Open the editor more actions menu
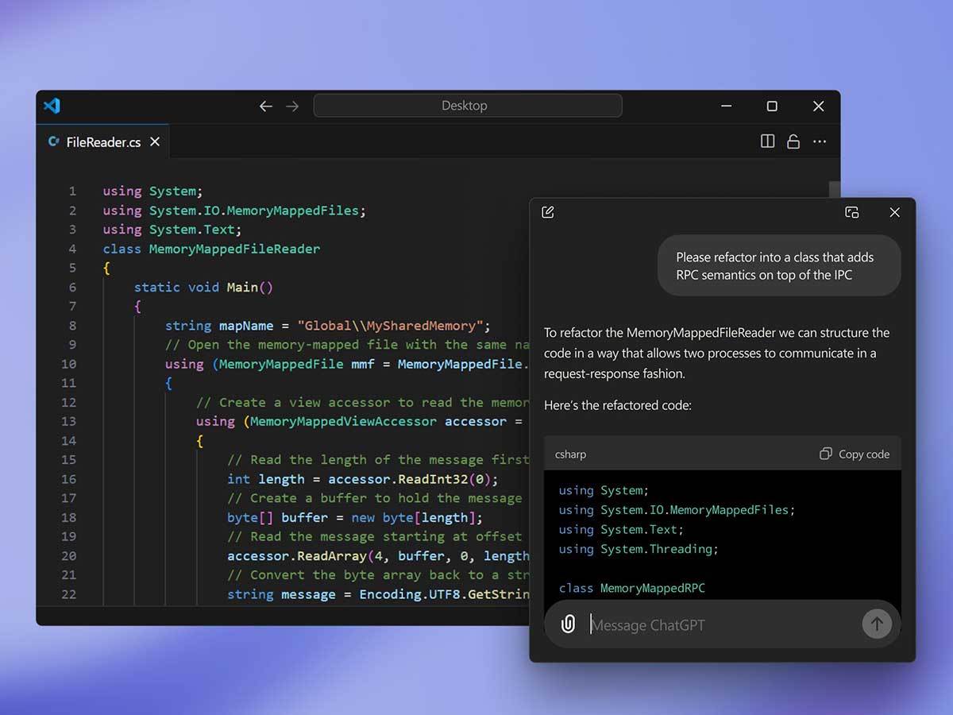This screenshot has height=715, width=953. [820, 141]
